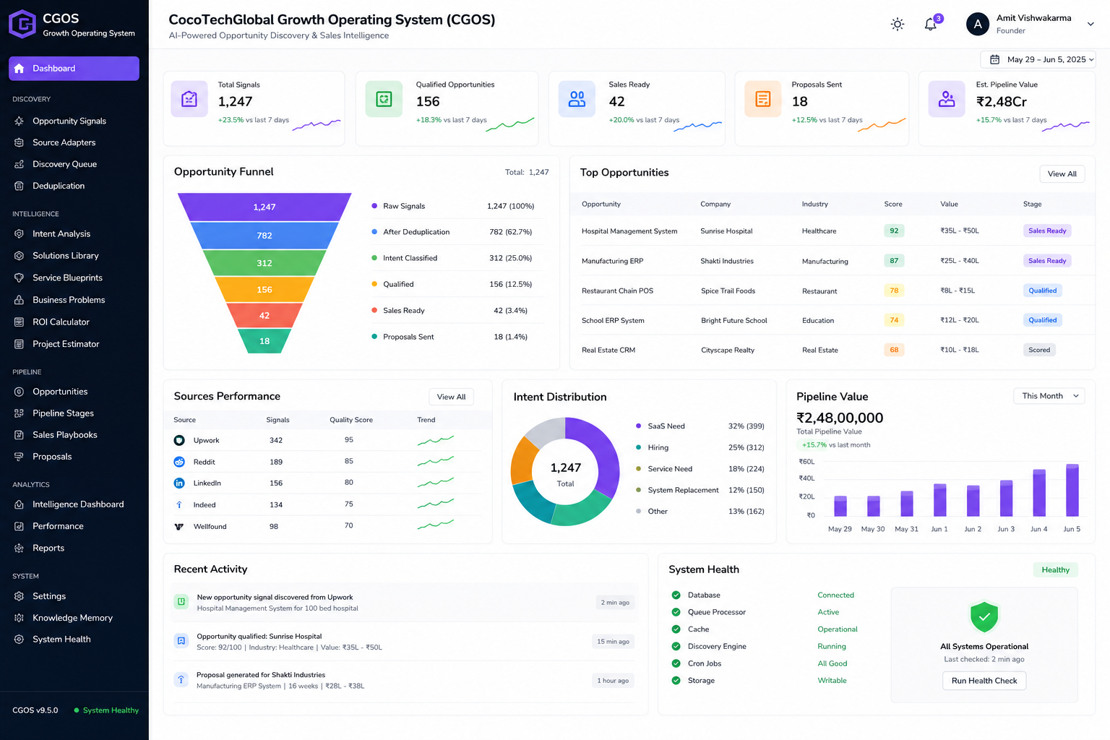Click the Sales Ready card icon
Image resolution: width=1110 pixels, height=740 pixels.
pyautogui.click(x=577, y=99)
